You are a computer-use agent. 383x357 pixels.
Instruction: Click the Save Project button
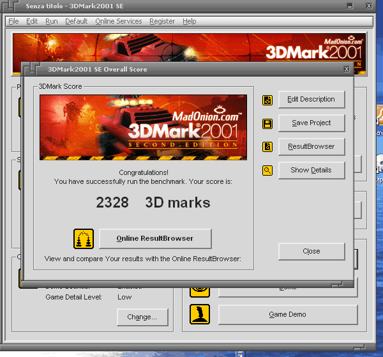(x=312, y=123)
